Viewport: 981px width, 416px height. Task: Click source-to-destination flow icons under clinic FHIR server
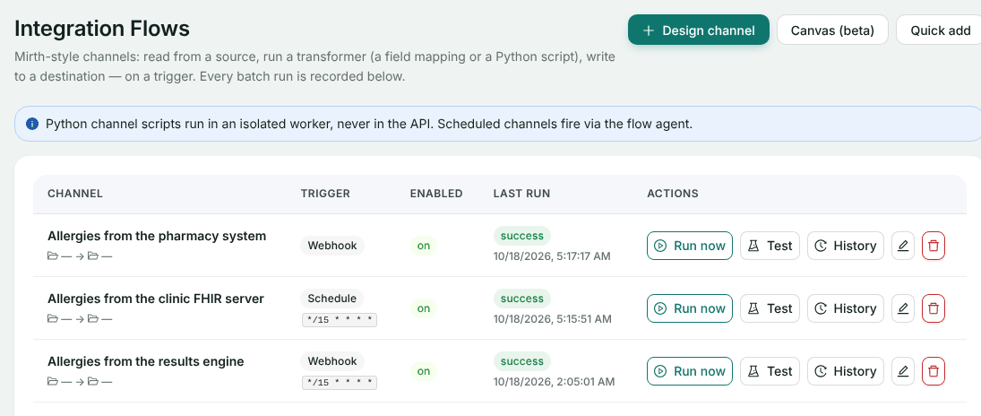pos(80,319)
